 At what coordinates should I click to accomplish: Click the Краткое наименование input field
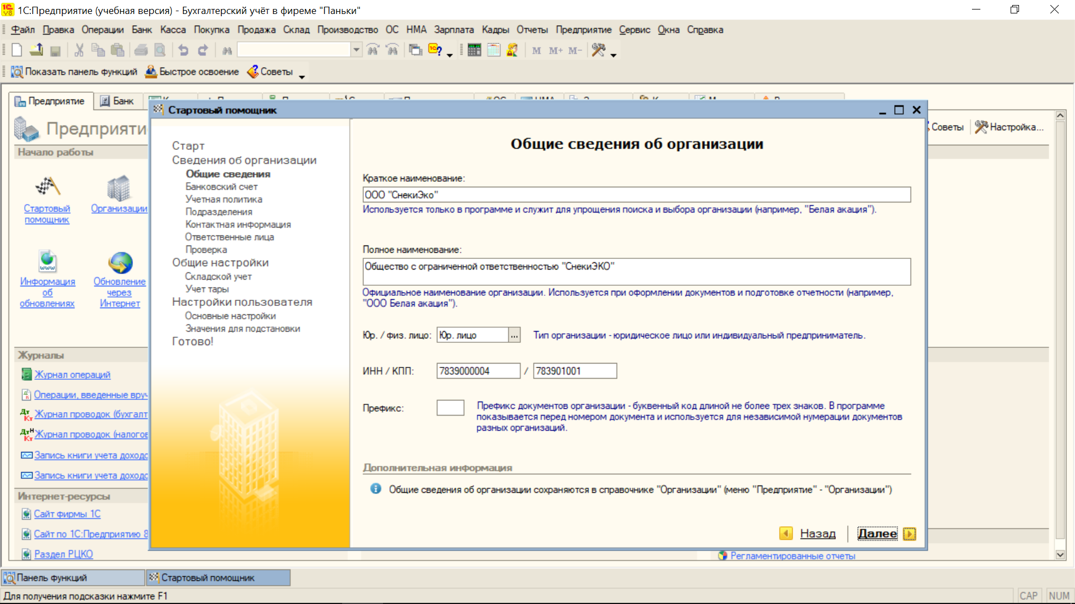637,195
